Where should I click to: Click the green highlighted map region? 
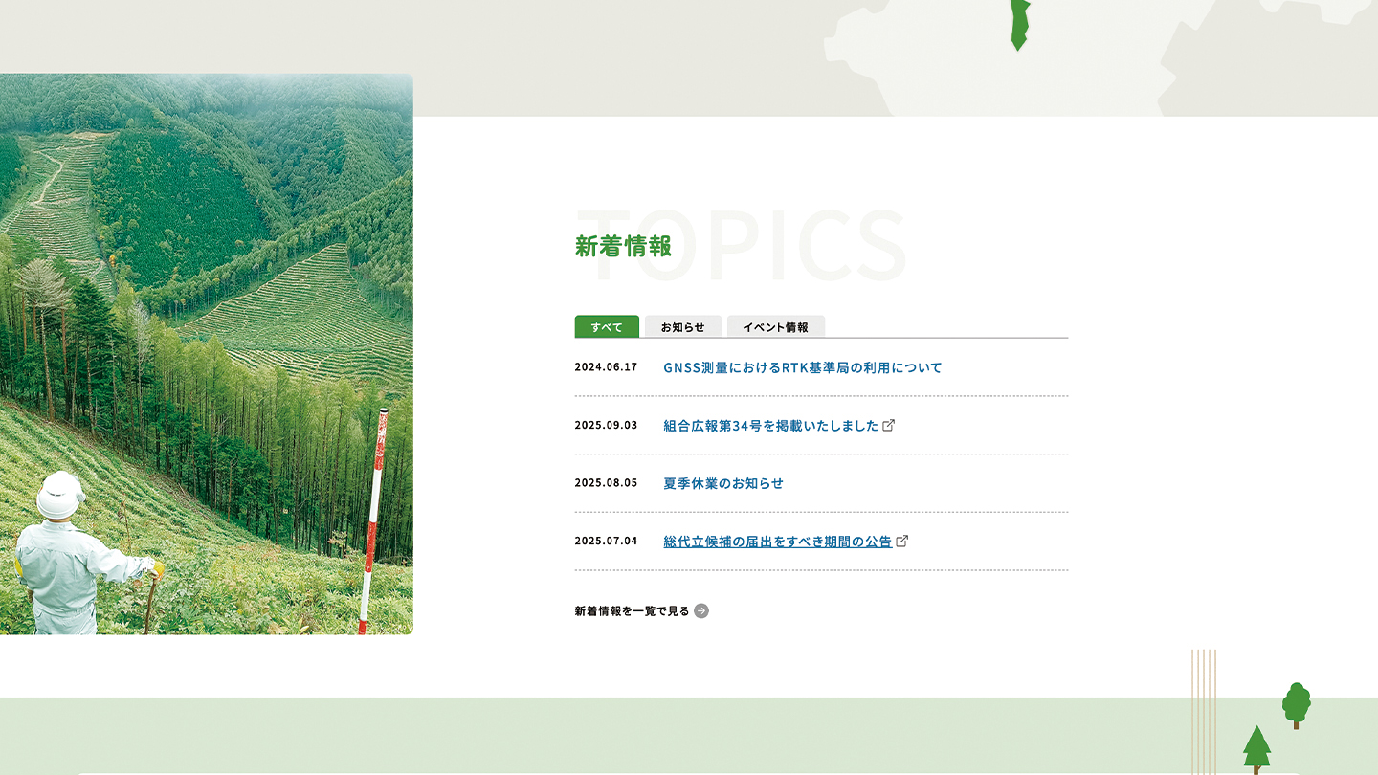(1020, 23)
